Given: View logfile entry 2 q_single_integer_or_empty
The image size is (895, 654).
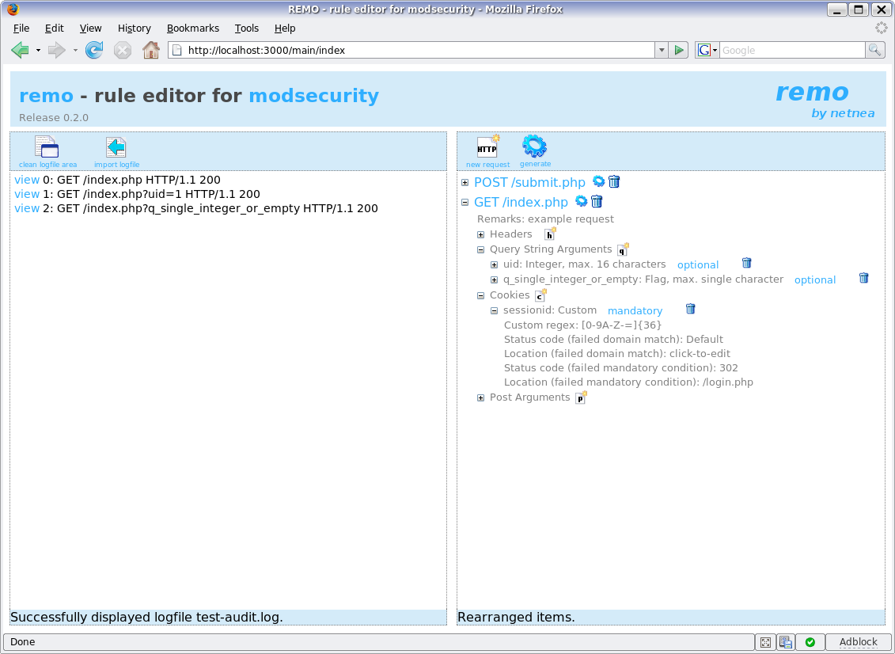Looking at the screenshot, I should point(27,208).
